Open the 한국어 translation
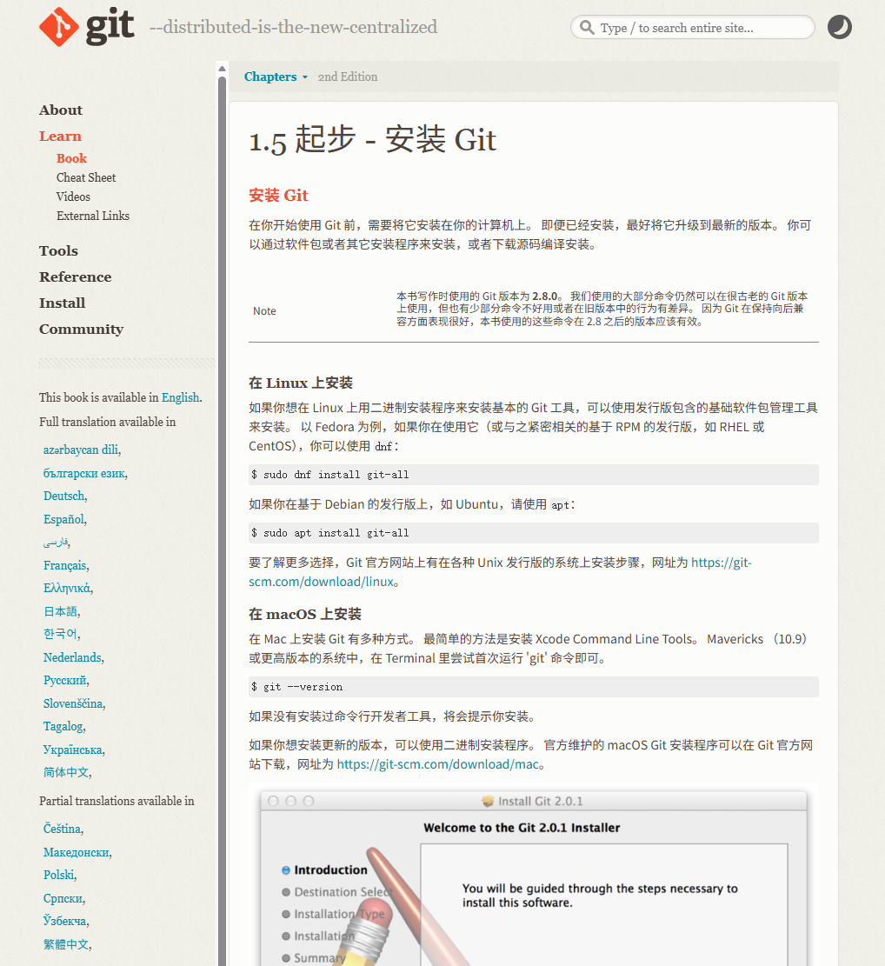885x966 pixels. [60, 634]
